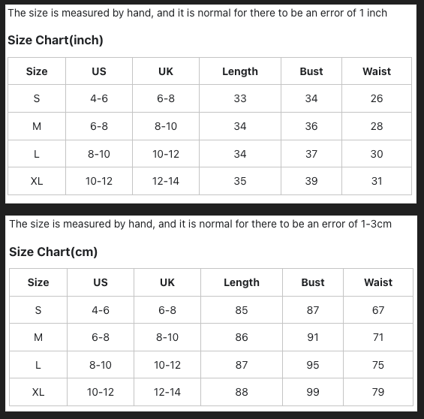Select the Waist header in inch chart
The image size is (424, 419).
pyautogui.click(x=377, y=71)
